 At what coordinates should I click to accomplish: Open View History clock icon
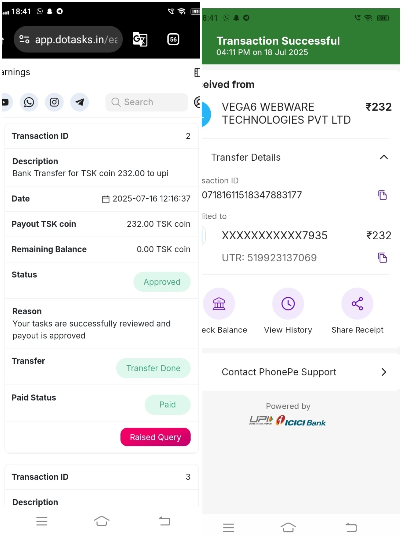tap(288, 304)
